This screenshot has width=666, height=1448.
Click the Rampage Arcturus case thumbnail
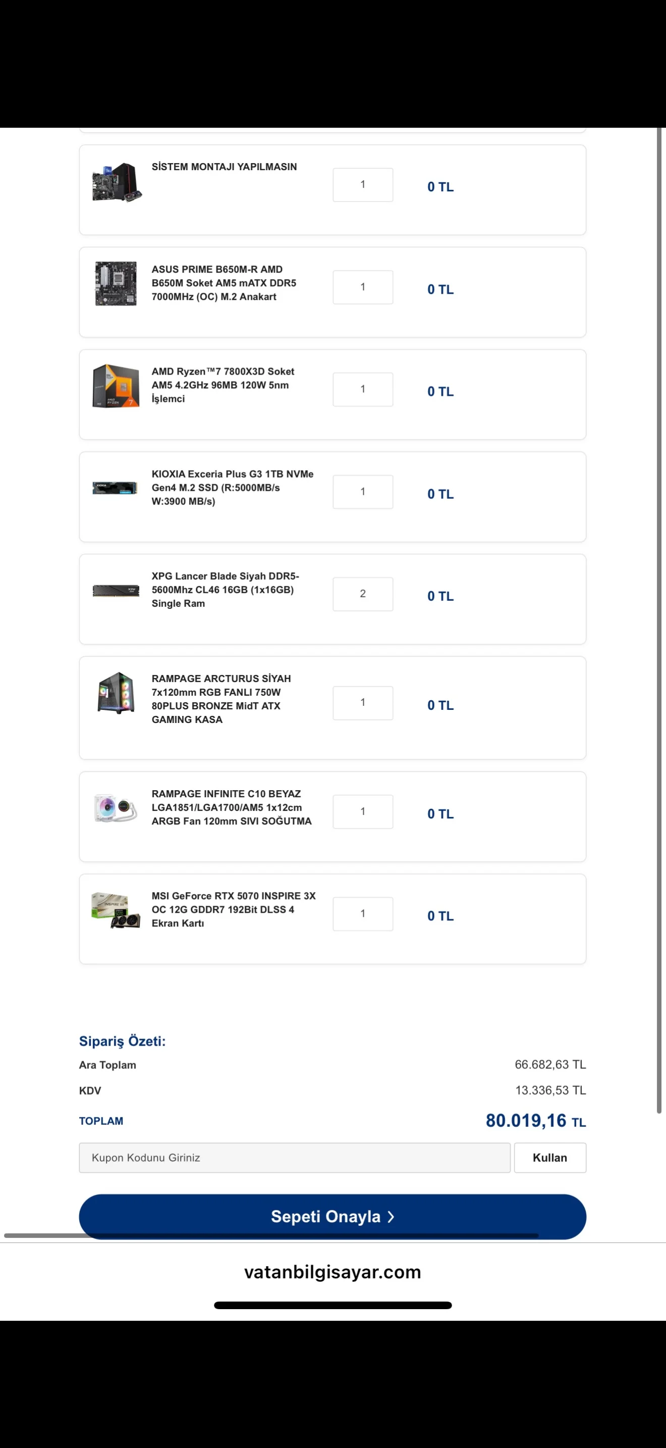click(116, 693)
